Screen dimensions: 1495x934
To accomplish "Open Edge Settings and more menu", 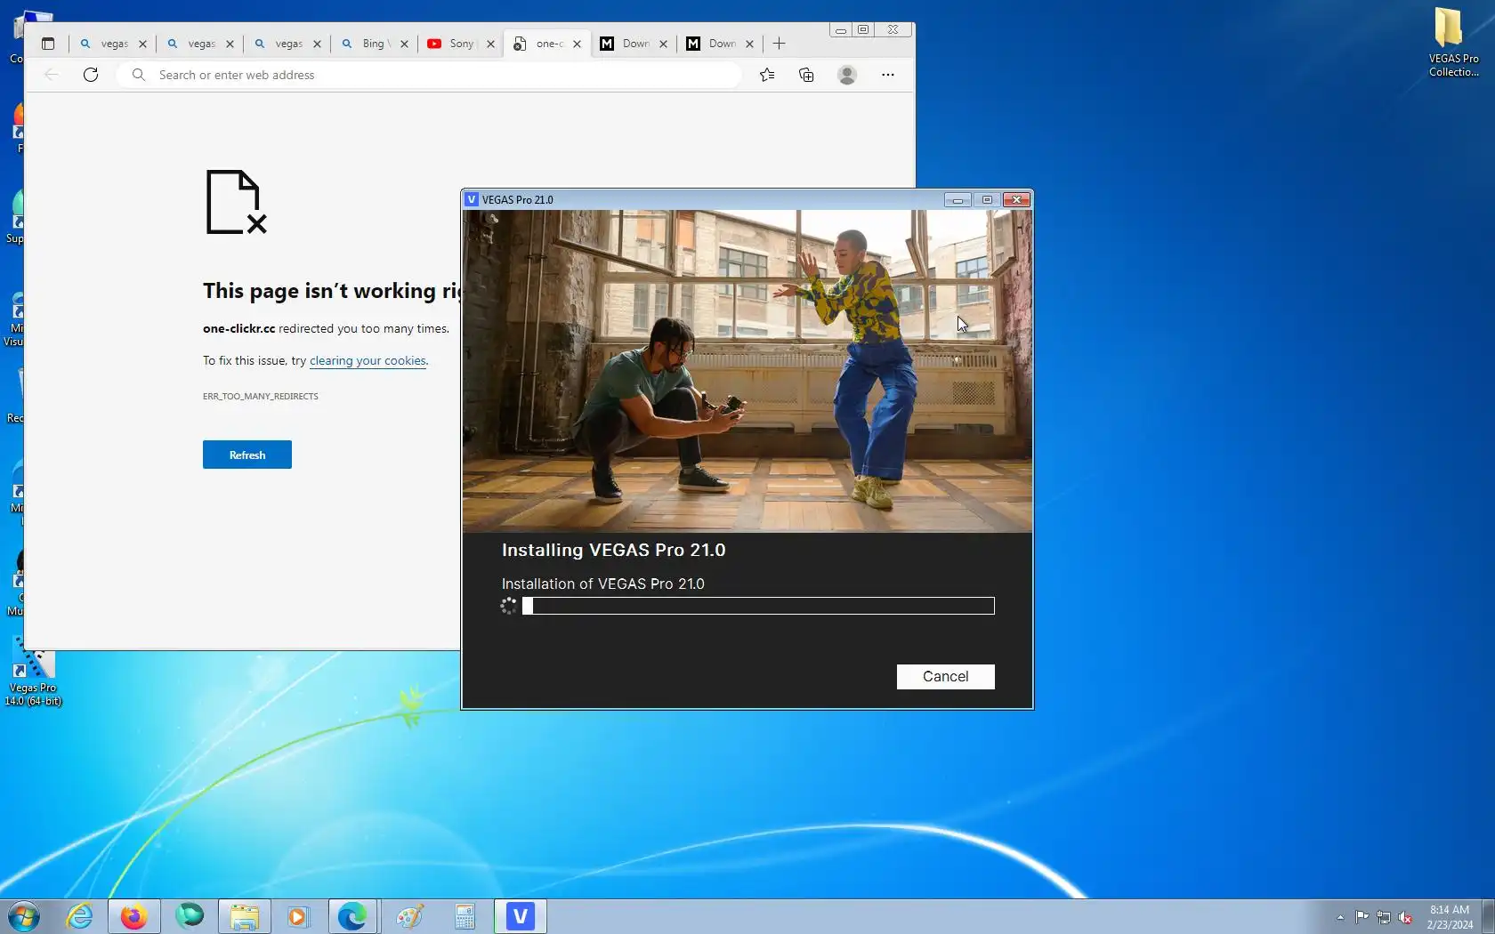I will coord(888,75).
